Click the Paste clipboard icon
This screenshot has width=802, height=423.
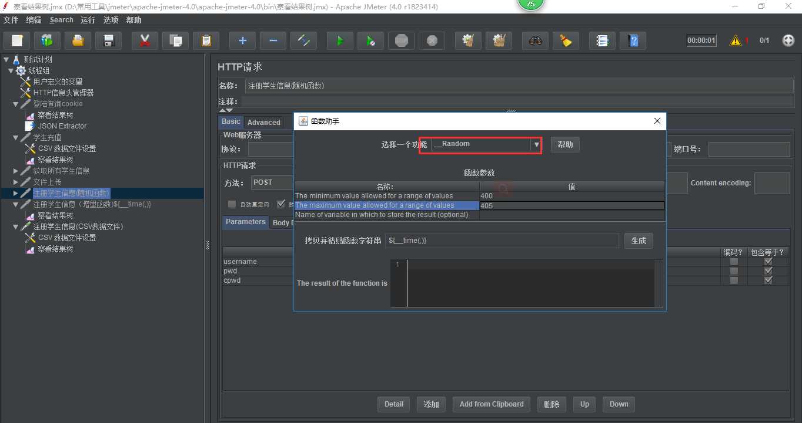click(x=206, y=40)
